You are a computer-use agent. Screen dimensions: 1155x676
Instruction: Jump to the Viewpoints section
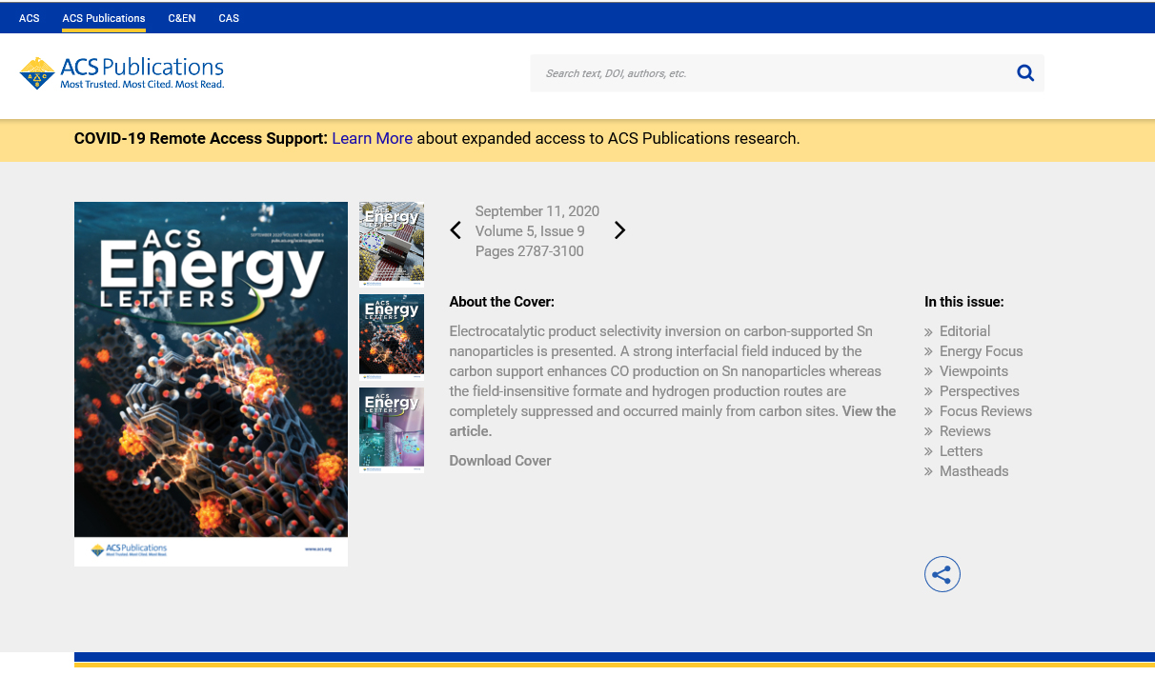coord(973,371)
